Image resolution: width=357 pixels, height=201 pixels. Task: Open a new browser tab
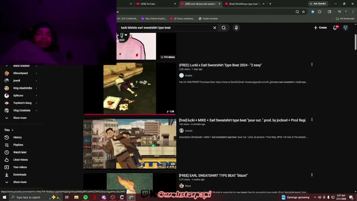(x=270, y=4)
